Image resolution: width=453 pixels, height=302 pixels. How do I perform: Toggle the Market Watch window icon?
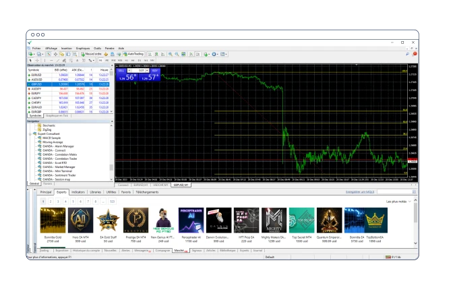[49, 54]
